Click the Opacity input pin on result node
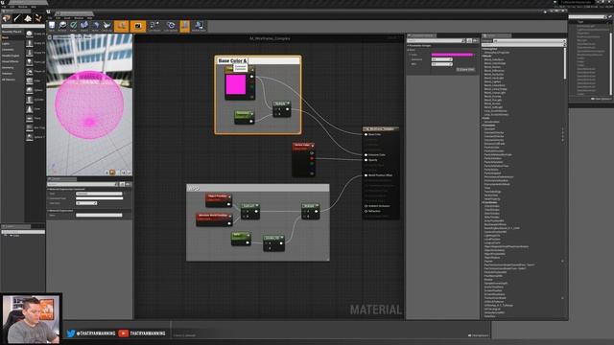The height and width of the screenshot is (345, 614). [366, 160]
